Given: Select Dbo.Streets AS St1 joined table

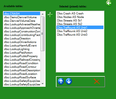Looking at the screenshot, I should tap(80, 20).
